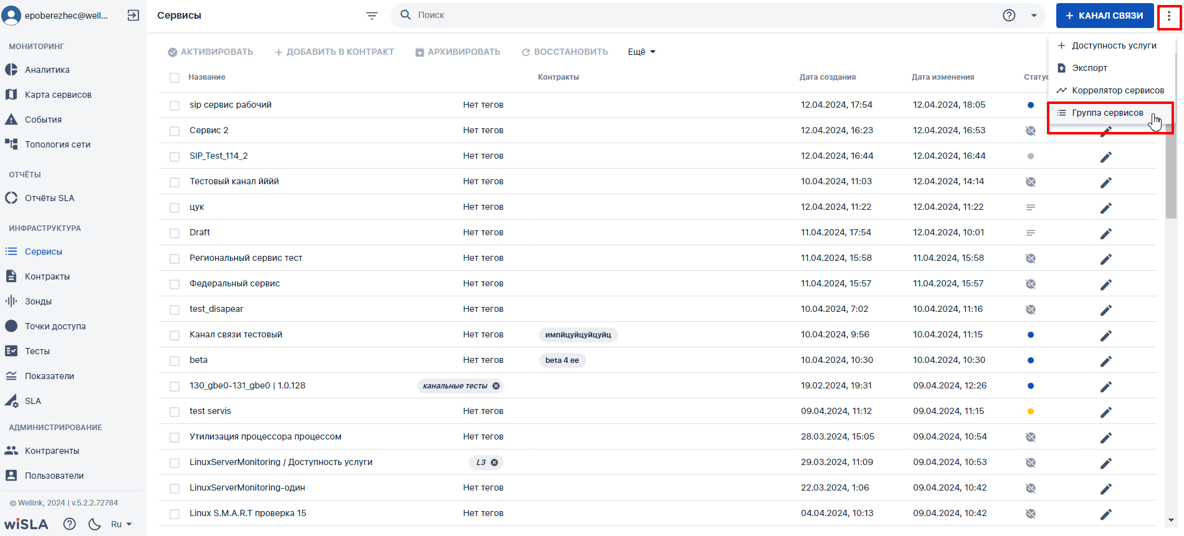
Task: Edit beta service pencil icon
Action: pos(1106,361)
